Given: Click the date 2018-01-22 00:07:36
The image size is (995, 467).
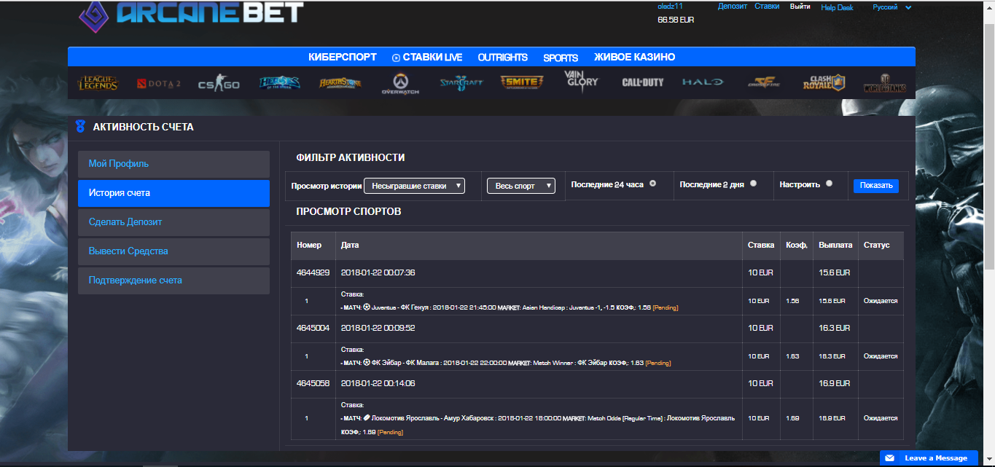Looking at the screenshot, I should click(x=378, y=272).
